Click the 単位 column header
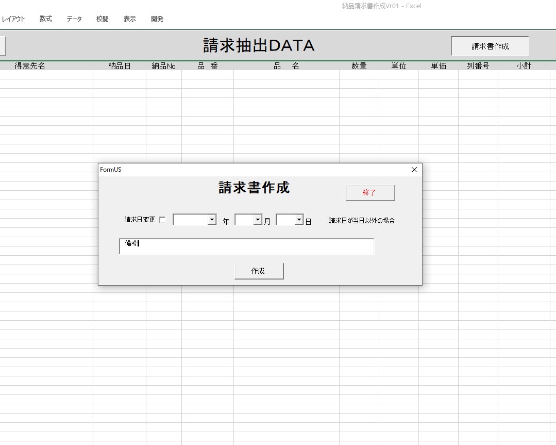Viewport: 556px width, 445px height. pos(398,66)
